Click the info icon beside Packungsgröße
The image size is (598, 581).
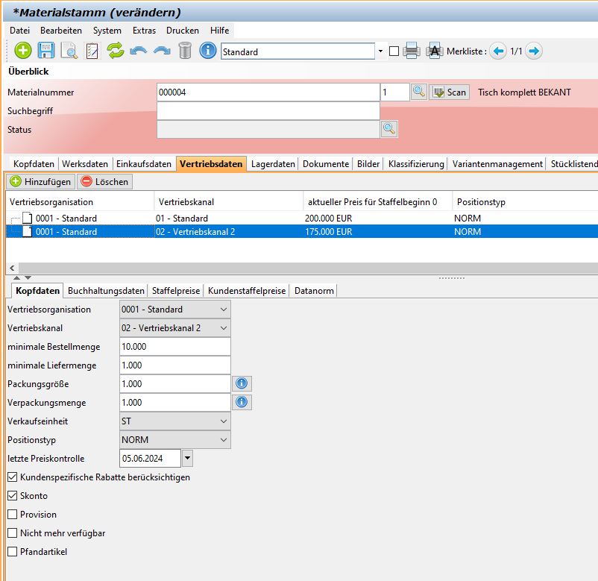pos(242,384)
